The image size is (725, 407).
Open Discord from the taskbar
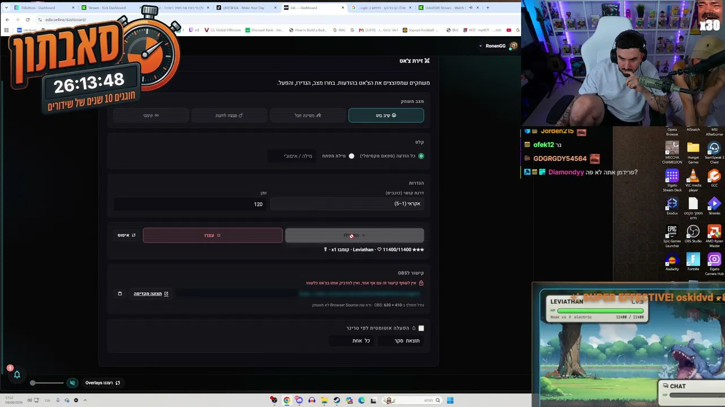[299, 400]
